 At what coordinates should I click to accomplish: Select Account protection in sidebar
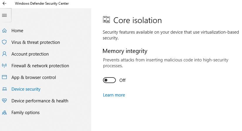(30, 54)
